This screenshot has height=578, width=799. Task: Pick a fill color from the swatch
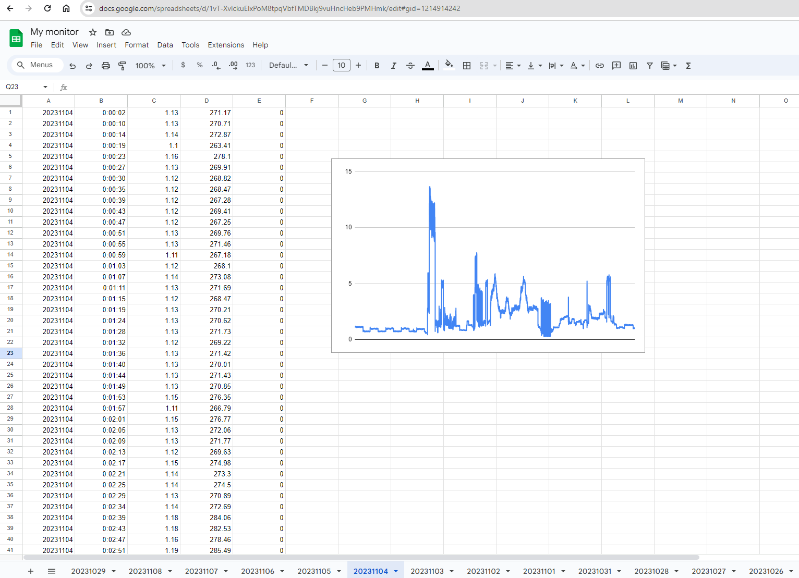(449, 65)
